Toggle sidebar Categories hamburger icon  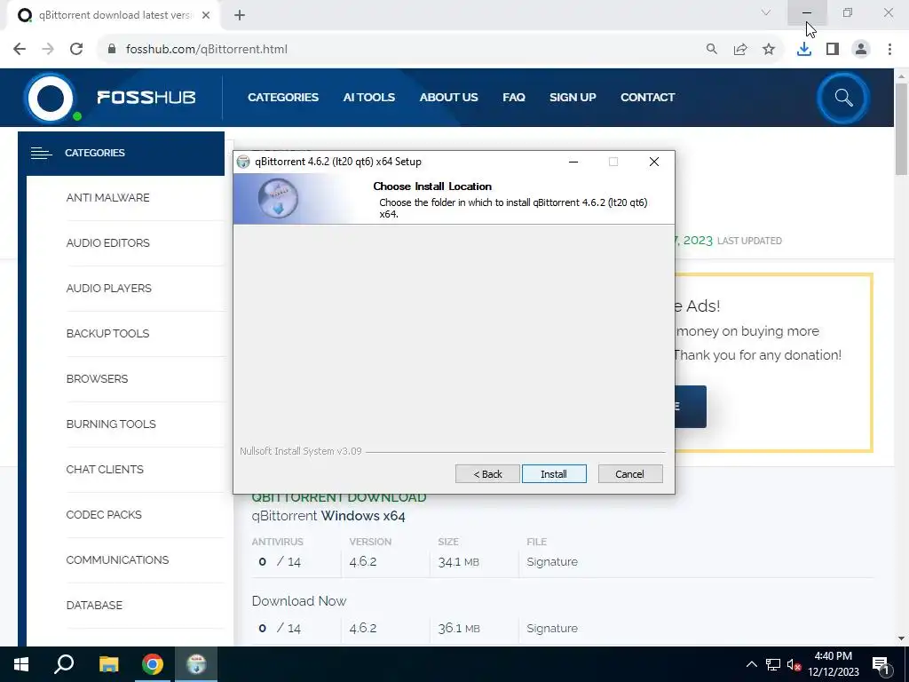coord(41,153)
